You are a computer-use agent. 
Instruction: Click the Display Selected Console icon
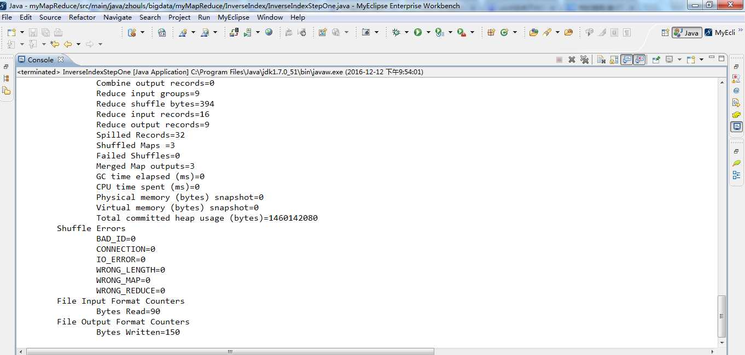(669, 60)
